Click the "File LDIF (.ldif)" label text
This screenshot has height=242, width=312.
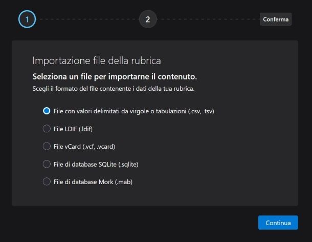(x=73, y=129)
